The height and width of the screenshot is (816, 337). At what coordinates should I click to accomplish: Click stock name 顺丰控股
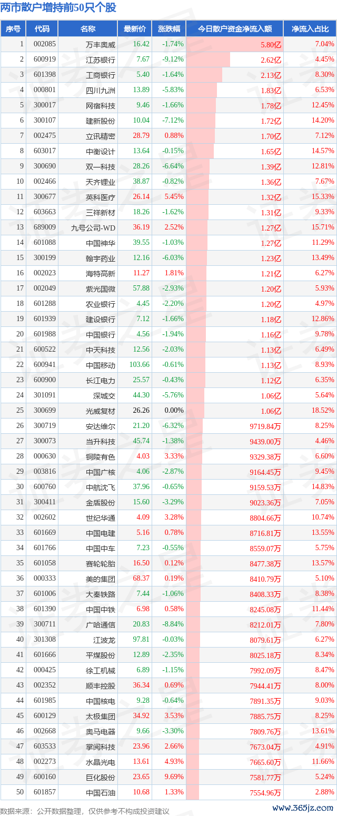pyautogui.click(x=100, y=685)
